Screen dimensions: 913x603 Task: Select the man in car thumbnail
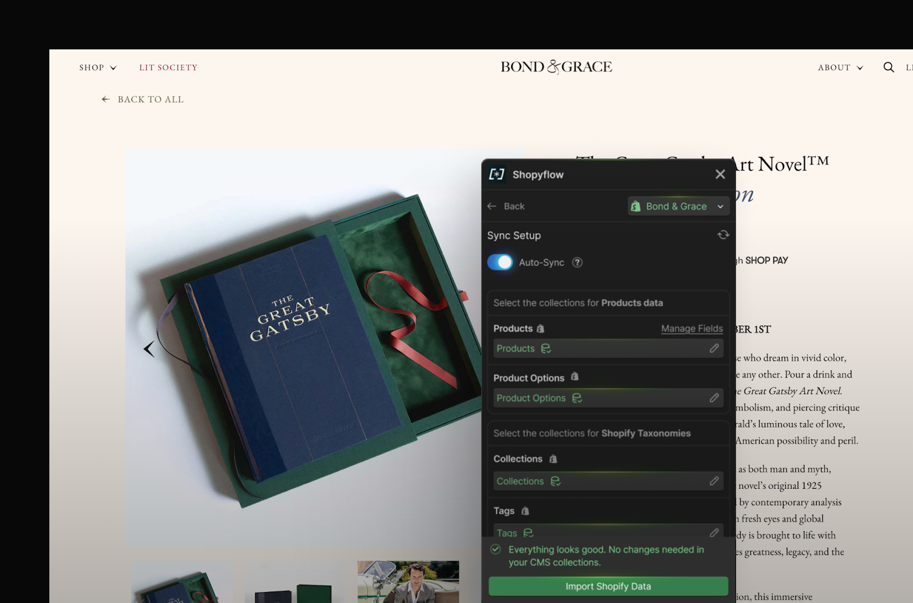tap(408, 582)
